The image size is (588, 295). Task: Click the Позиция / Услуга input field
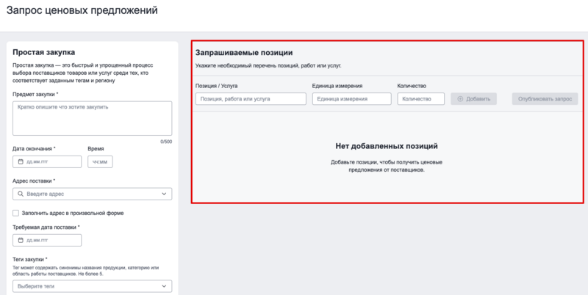point(251,98)
